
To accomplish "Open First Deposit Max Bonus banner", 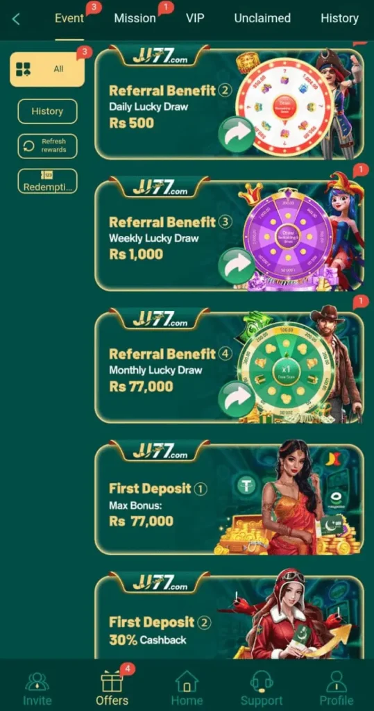I will 229,497.
